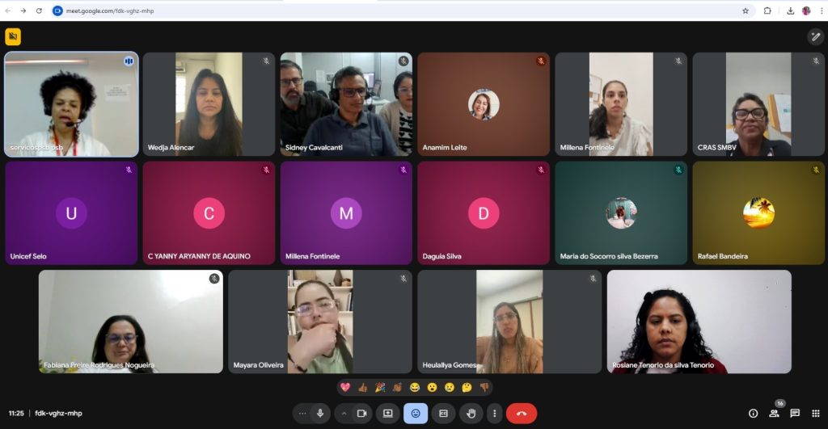The image size is (828, 429).
Task: Toggle the camera on or off
Action: (361, 413)
